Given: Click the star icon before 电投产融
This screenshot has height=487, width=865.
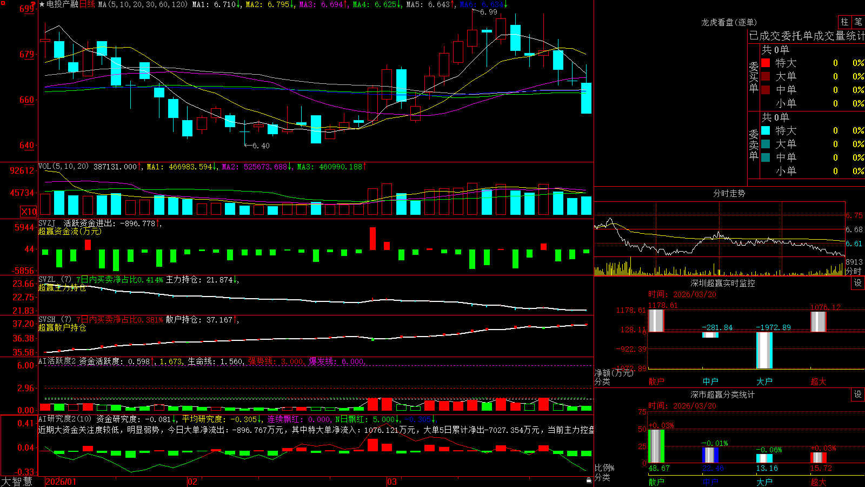Looking at the screenshot, I should (42, 4).
